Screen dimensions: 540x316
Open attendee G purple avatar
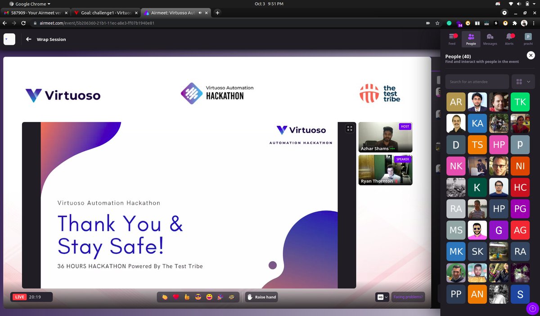pos(499,230)
